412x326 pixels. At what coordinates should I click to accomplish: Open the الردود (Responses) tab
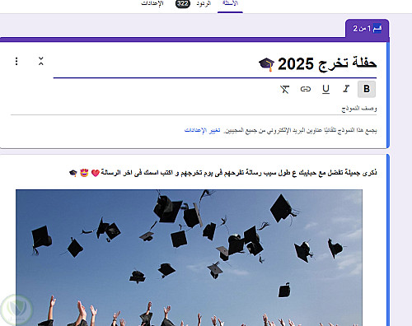tap(204, 3)
